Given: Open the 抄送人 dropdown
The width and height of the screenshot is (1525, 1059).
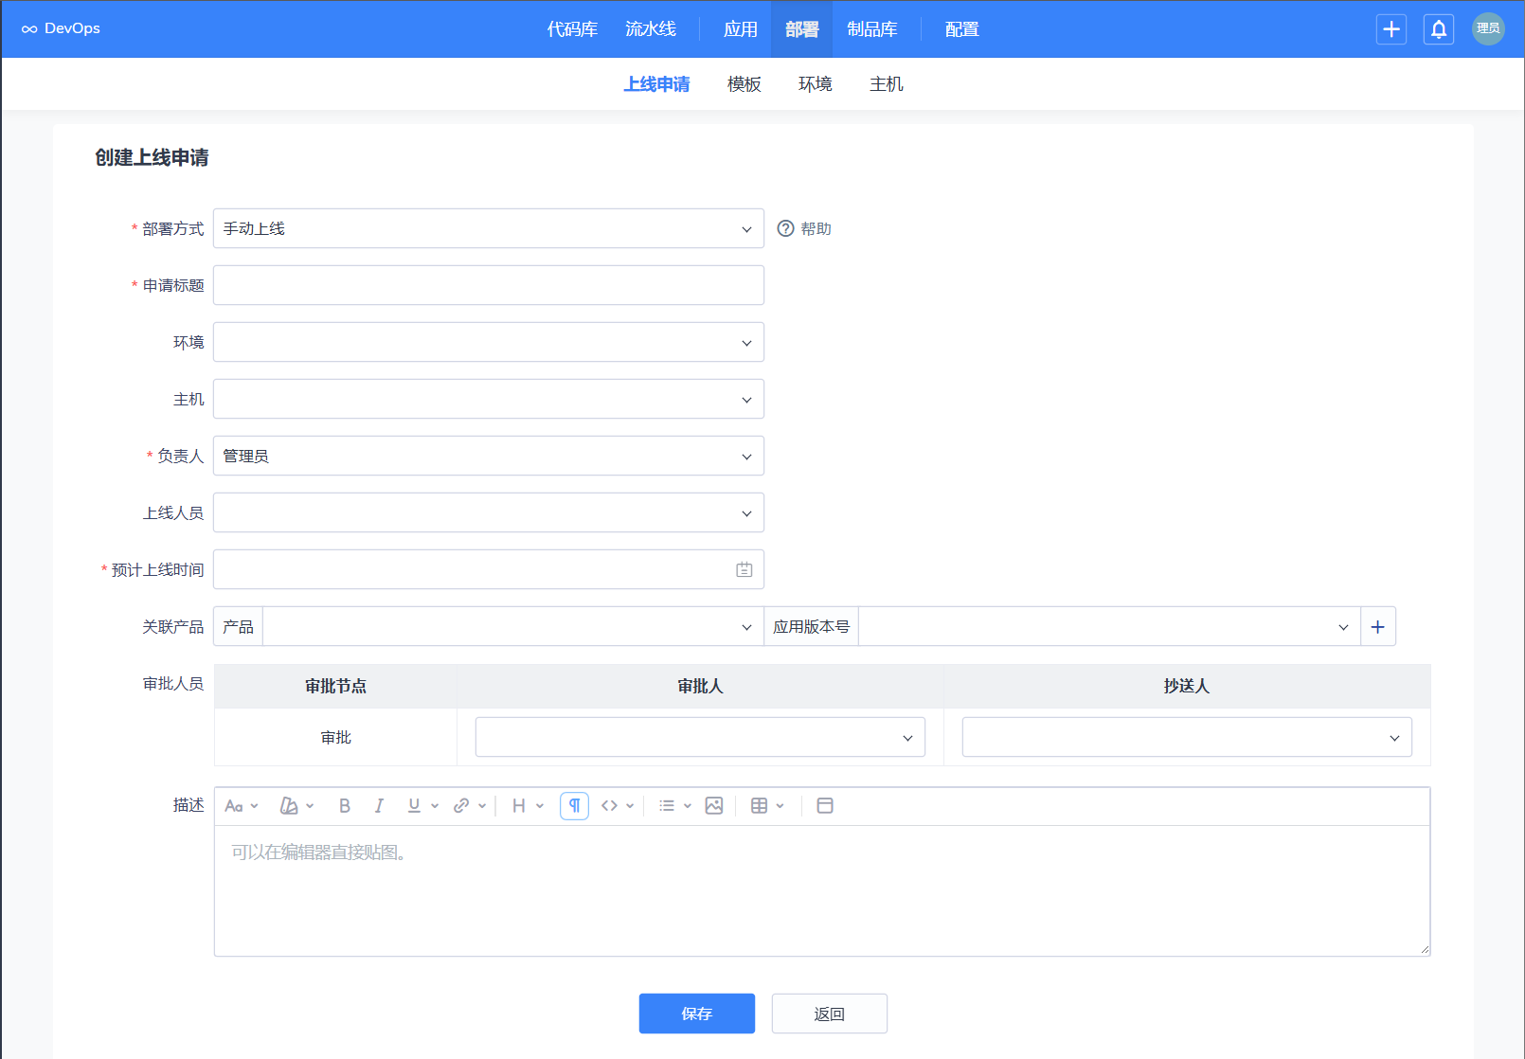Looking at the screenshot, I should 1187,737.
